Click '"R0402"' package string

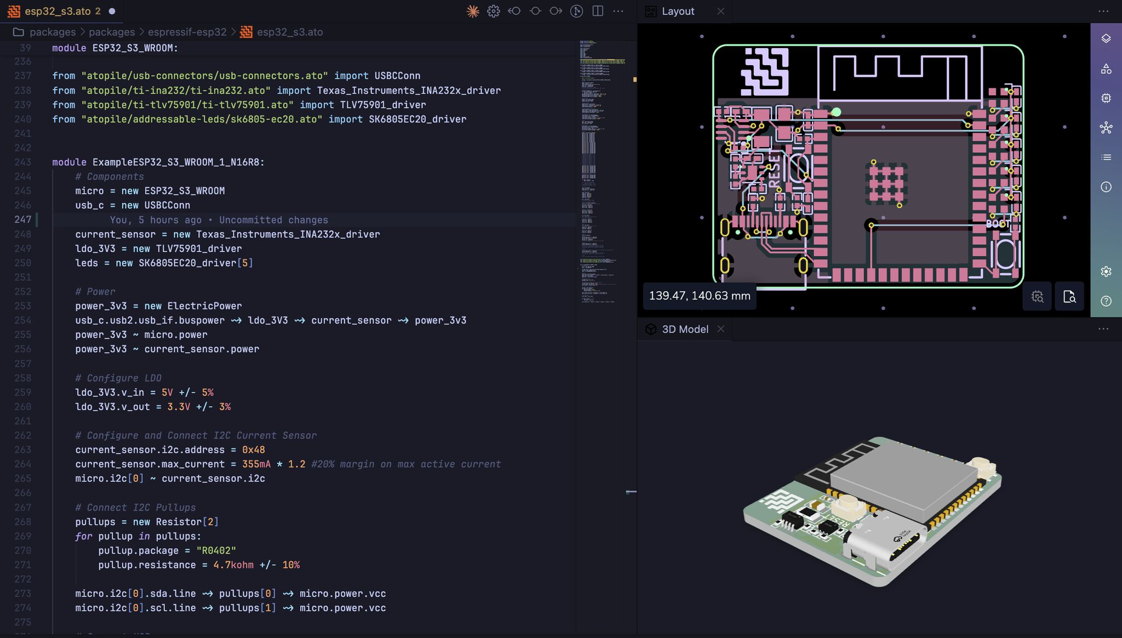click(x=216, y=550)
